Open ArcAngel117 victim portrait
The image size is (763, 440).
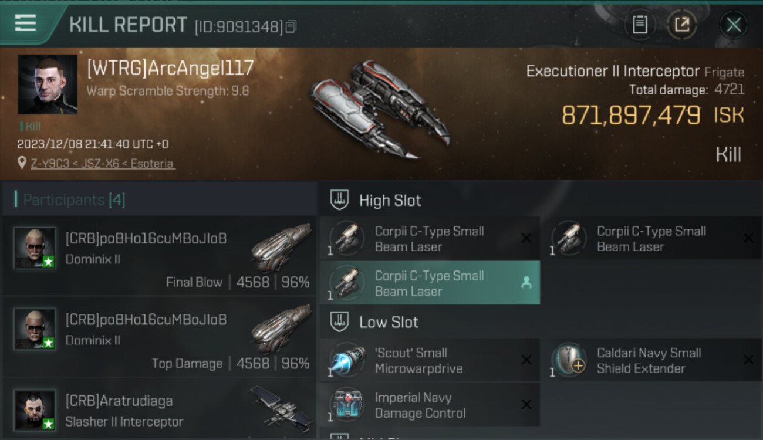pos(48,84)
